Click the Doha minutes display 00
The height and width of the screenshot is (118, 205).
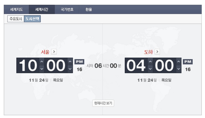coord(165,65)
